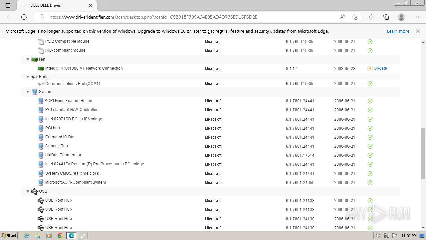The width and height of the screenshot is (426, 240).
Task: Collapse the System category triangle
Action: pyautogui.click(x=28, y=92)
